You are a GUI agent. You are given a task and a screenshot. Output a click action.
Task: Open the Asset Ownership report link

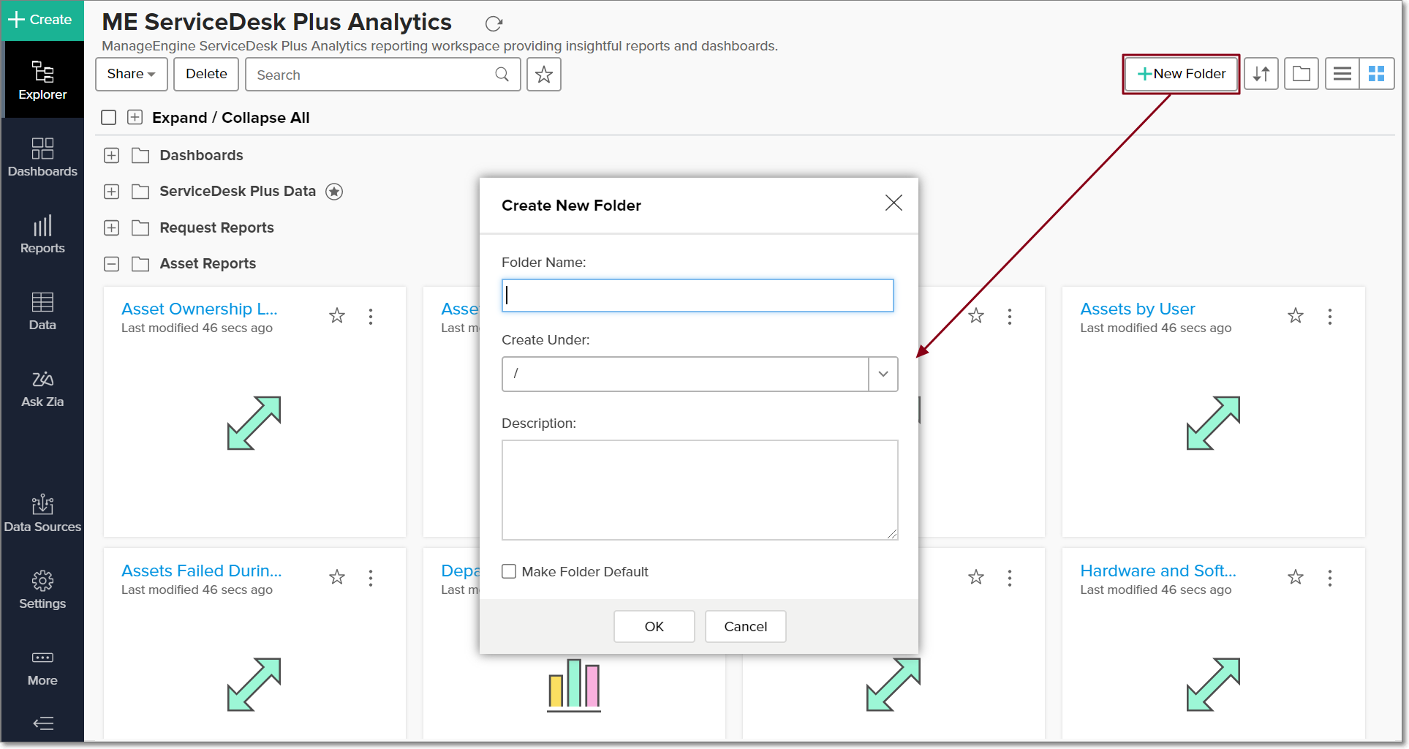tap(200, 309)
